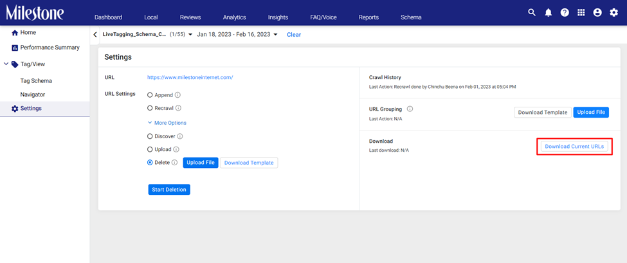Select the Delete radio button
This screenshot has height=263, width=627.
pos(150,163)
